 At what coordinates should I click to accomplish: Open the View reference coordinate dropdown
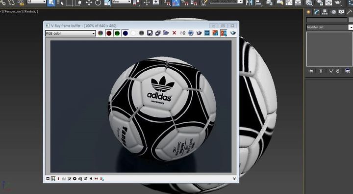[122, 2]
